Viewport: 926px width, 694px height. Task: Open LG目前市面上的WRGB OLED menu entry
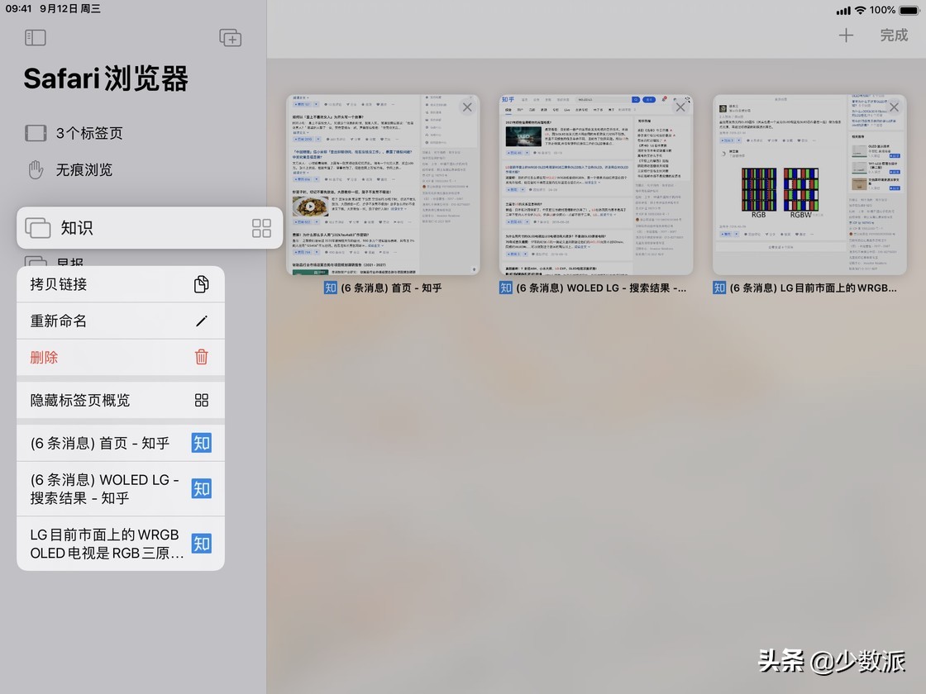point(121,544)
